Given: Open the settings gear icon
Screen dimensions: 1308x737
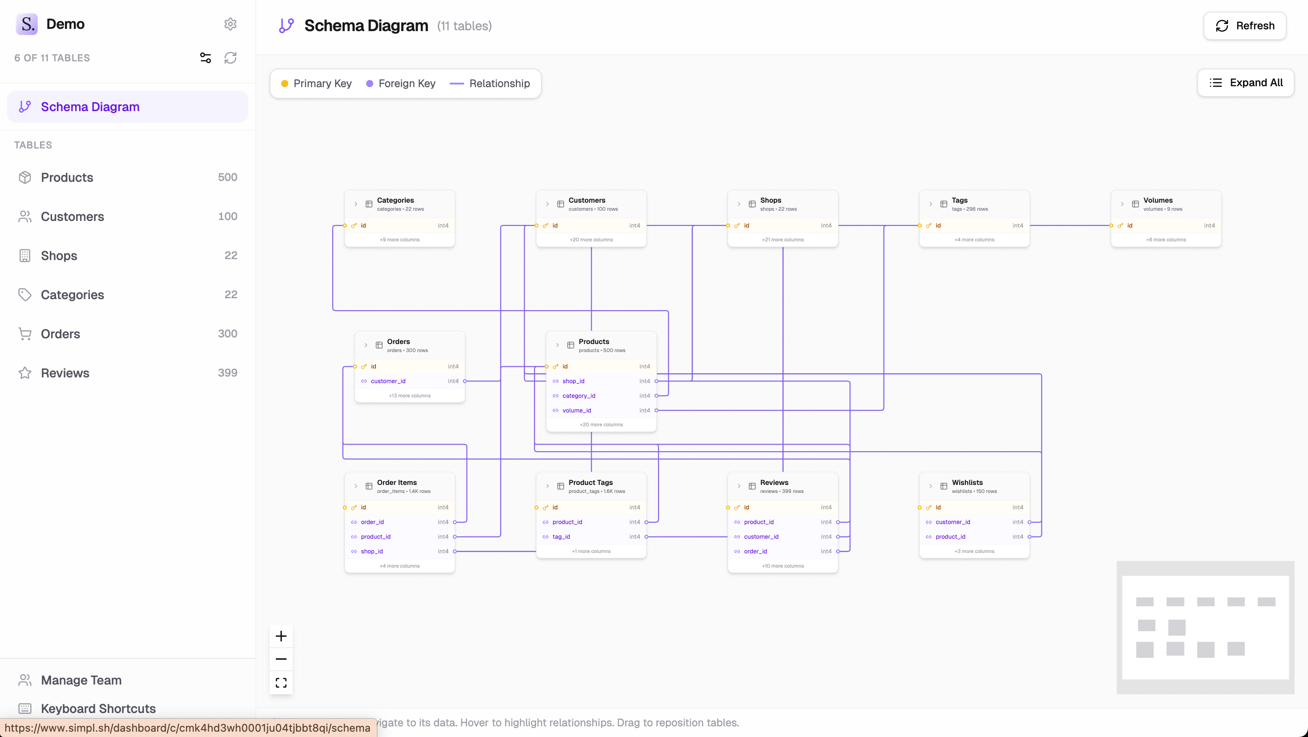Looking at the screenshot, I should click(x=230, y=24).
